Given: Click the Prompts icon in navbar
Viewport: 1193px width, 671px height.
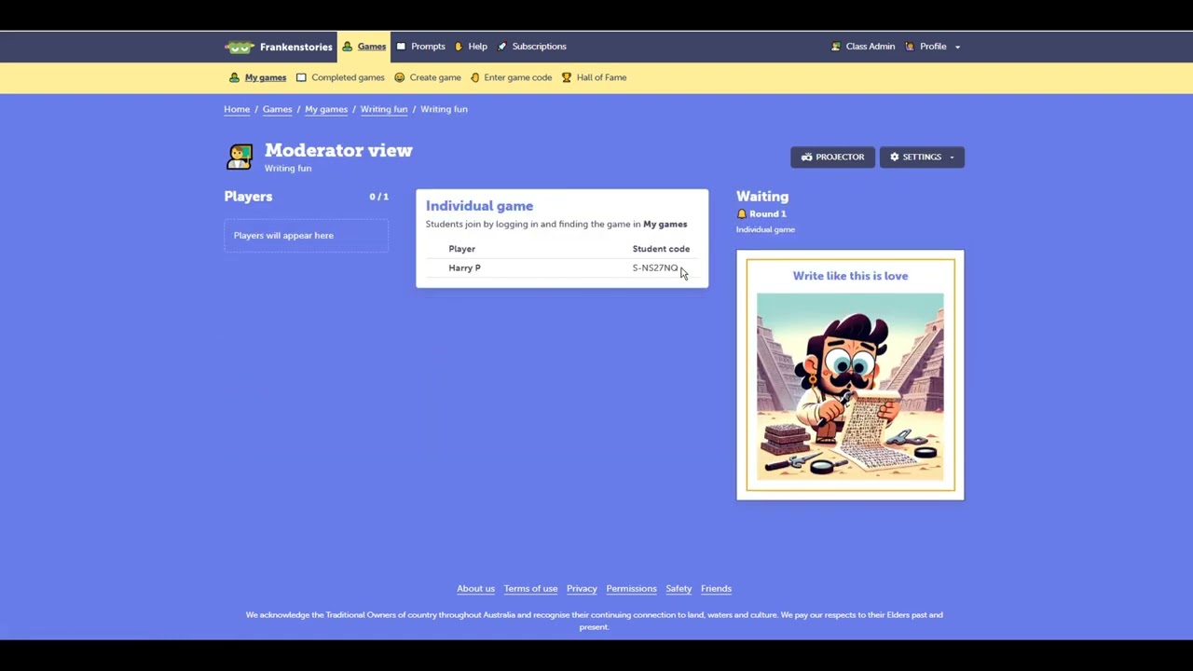Looking at the screenshot, I should point(401,47).
